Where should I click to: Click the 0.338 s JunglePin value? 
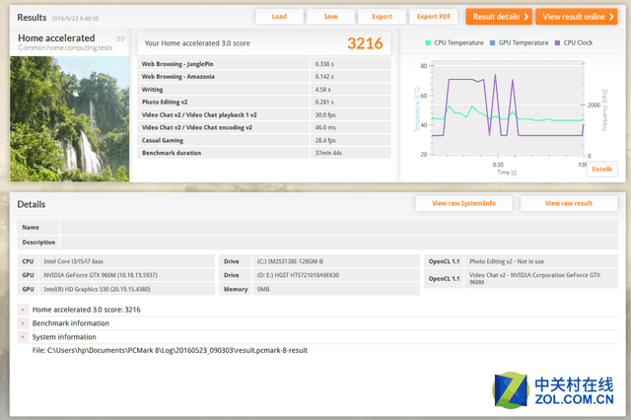pyautogui.click(x=324, y=64)
